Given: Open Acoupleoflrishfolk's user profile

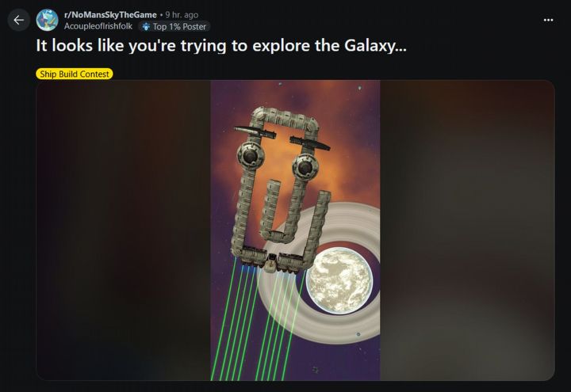Looking at the screenshot, I should 98,26.
